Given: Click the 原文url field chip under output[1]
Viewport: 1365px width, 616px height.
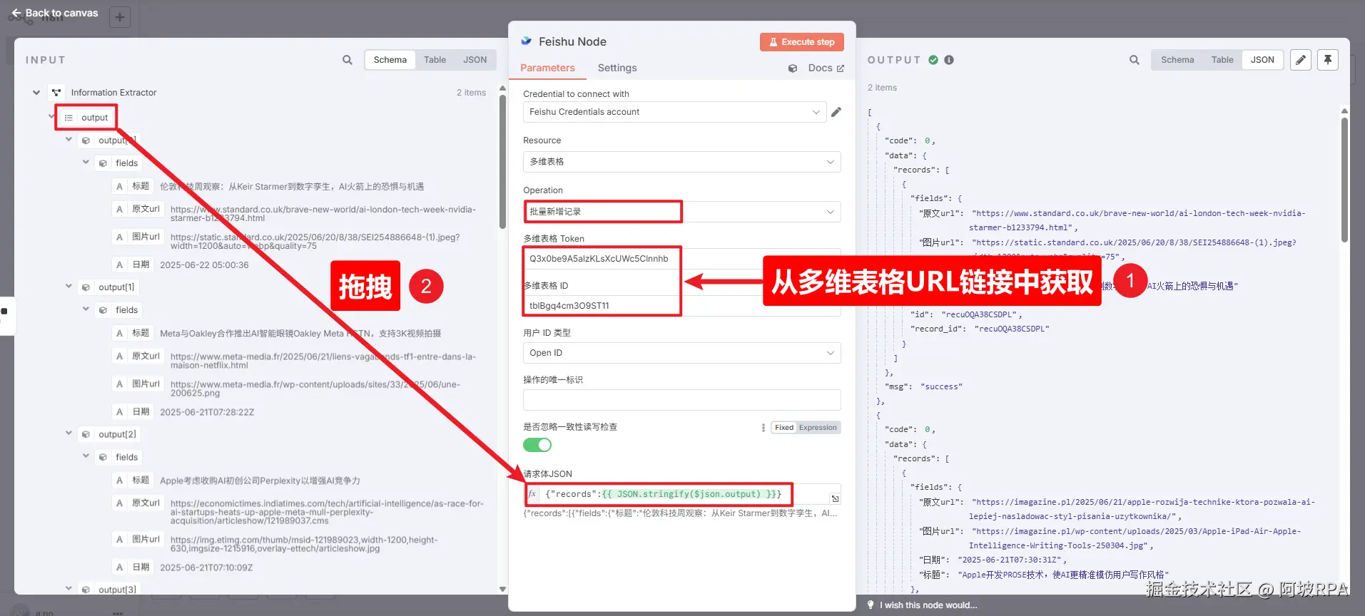Looking at the screenshot, I should [x=138, y=356].
